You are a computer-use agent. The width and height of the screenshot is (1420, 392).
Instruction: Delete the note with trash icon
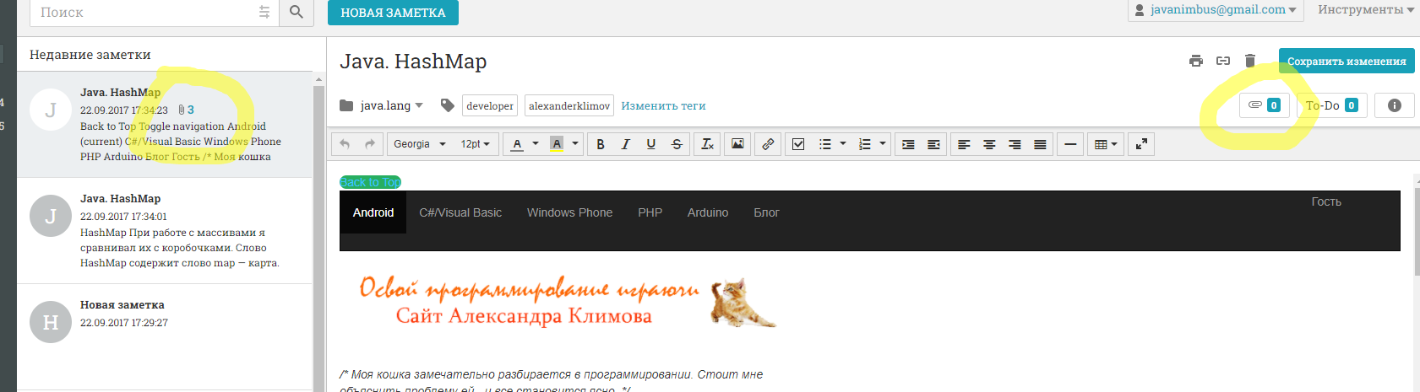pyautogui.click(x=1250, y=61)
